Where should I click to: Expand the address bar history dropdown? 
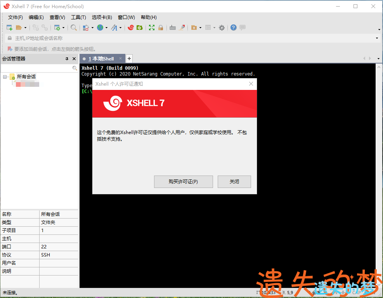[x=377, y=38]
